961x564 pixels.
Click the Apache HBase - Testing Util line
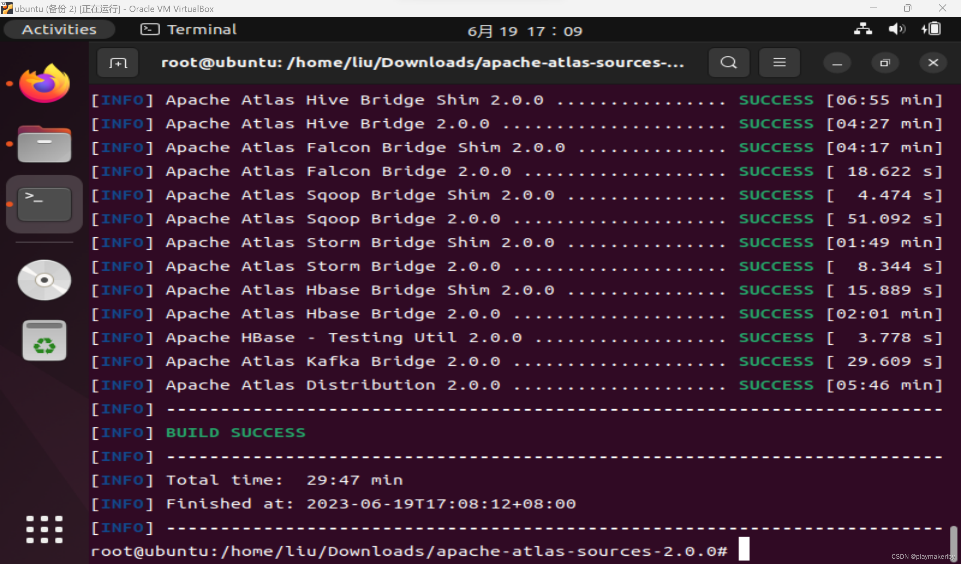(x=517, y=338)
